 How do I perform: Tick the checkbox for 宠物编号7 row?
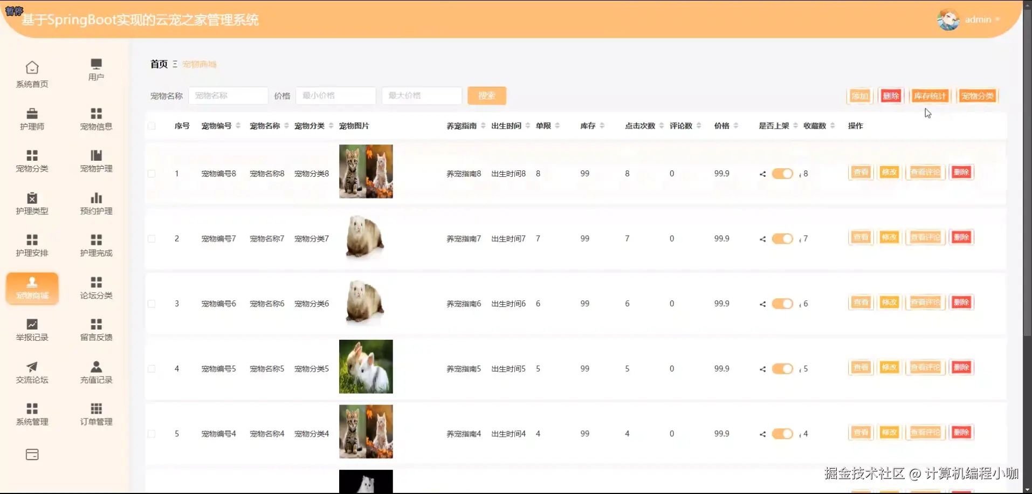[152, 238]
